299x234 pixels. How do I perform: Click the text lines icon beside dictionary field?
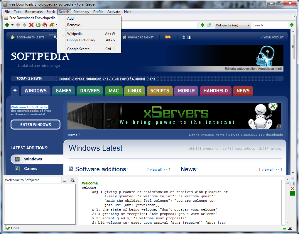65,180
